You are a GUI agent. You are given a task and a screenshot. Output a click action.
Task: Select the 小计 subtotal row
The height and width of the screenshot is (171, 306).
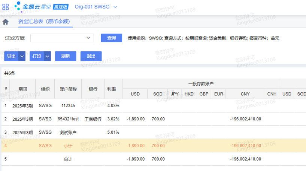68,146
